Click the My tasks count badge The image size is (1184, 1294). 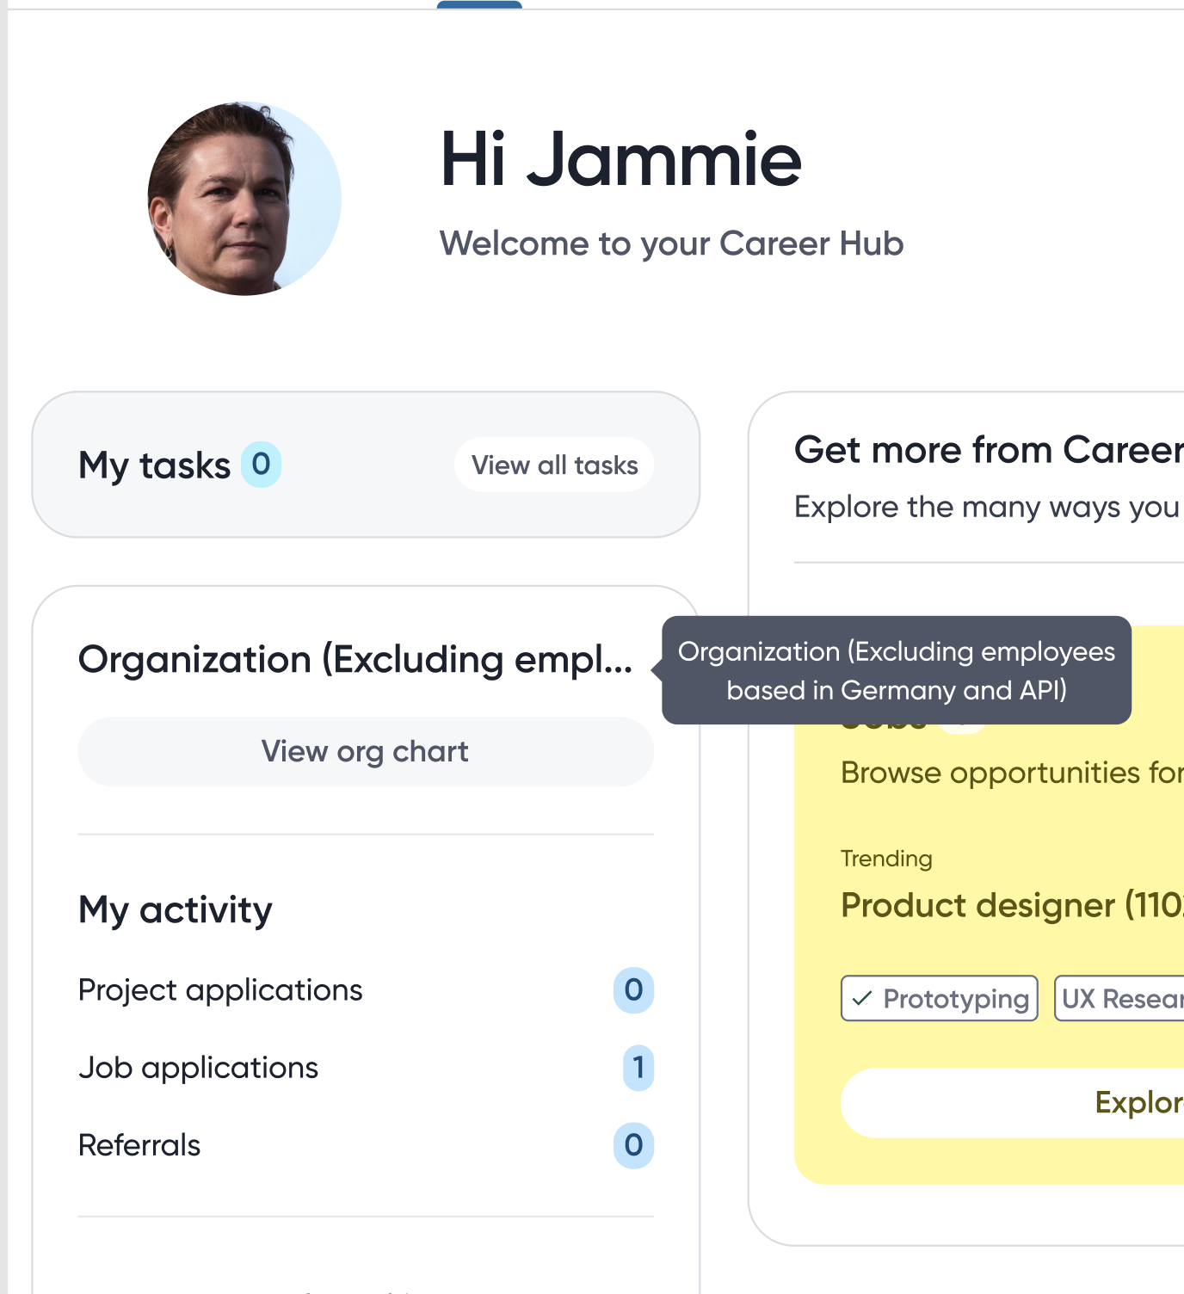point(261,465)
